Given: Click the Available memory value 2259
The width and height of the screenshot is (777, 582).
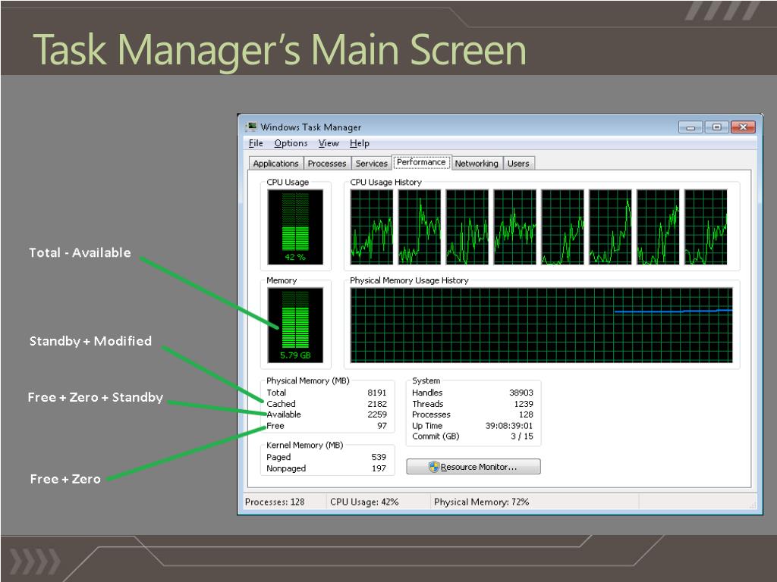Looking at the screenshot, I should point(376,415).
